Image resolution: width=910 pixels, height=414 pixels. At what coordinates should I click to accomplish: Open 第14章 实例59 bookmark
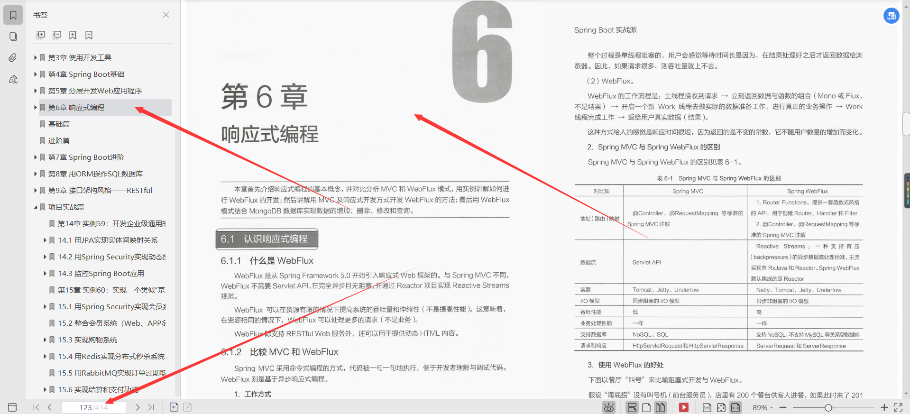click(x=112, y=223)
